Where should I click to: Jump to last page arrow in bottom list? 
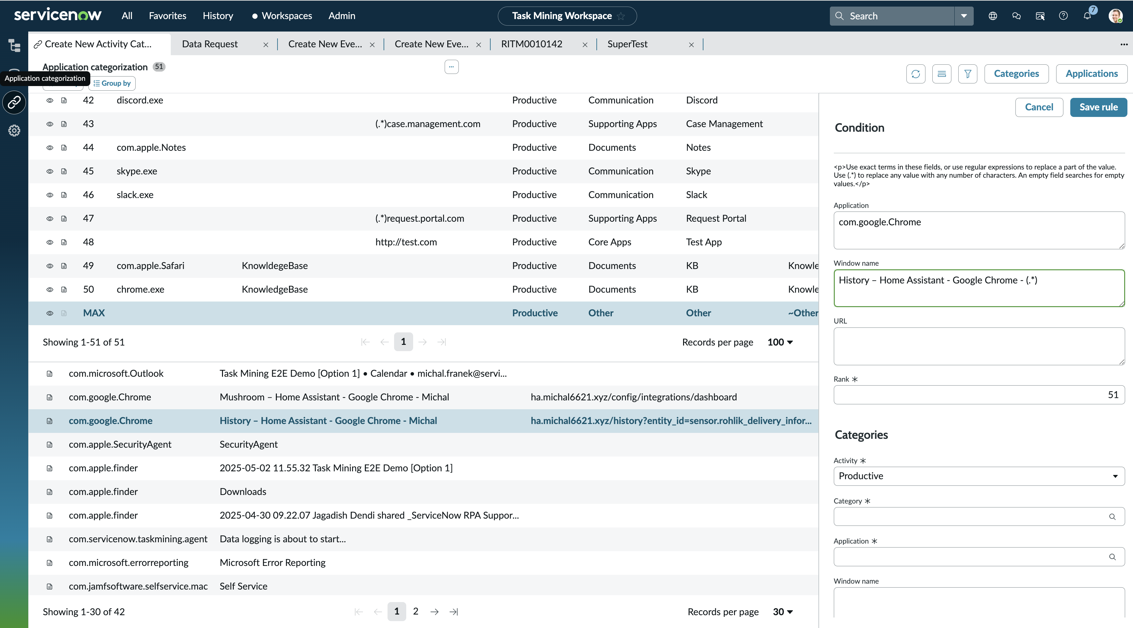click(x=454, y=612)
